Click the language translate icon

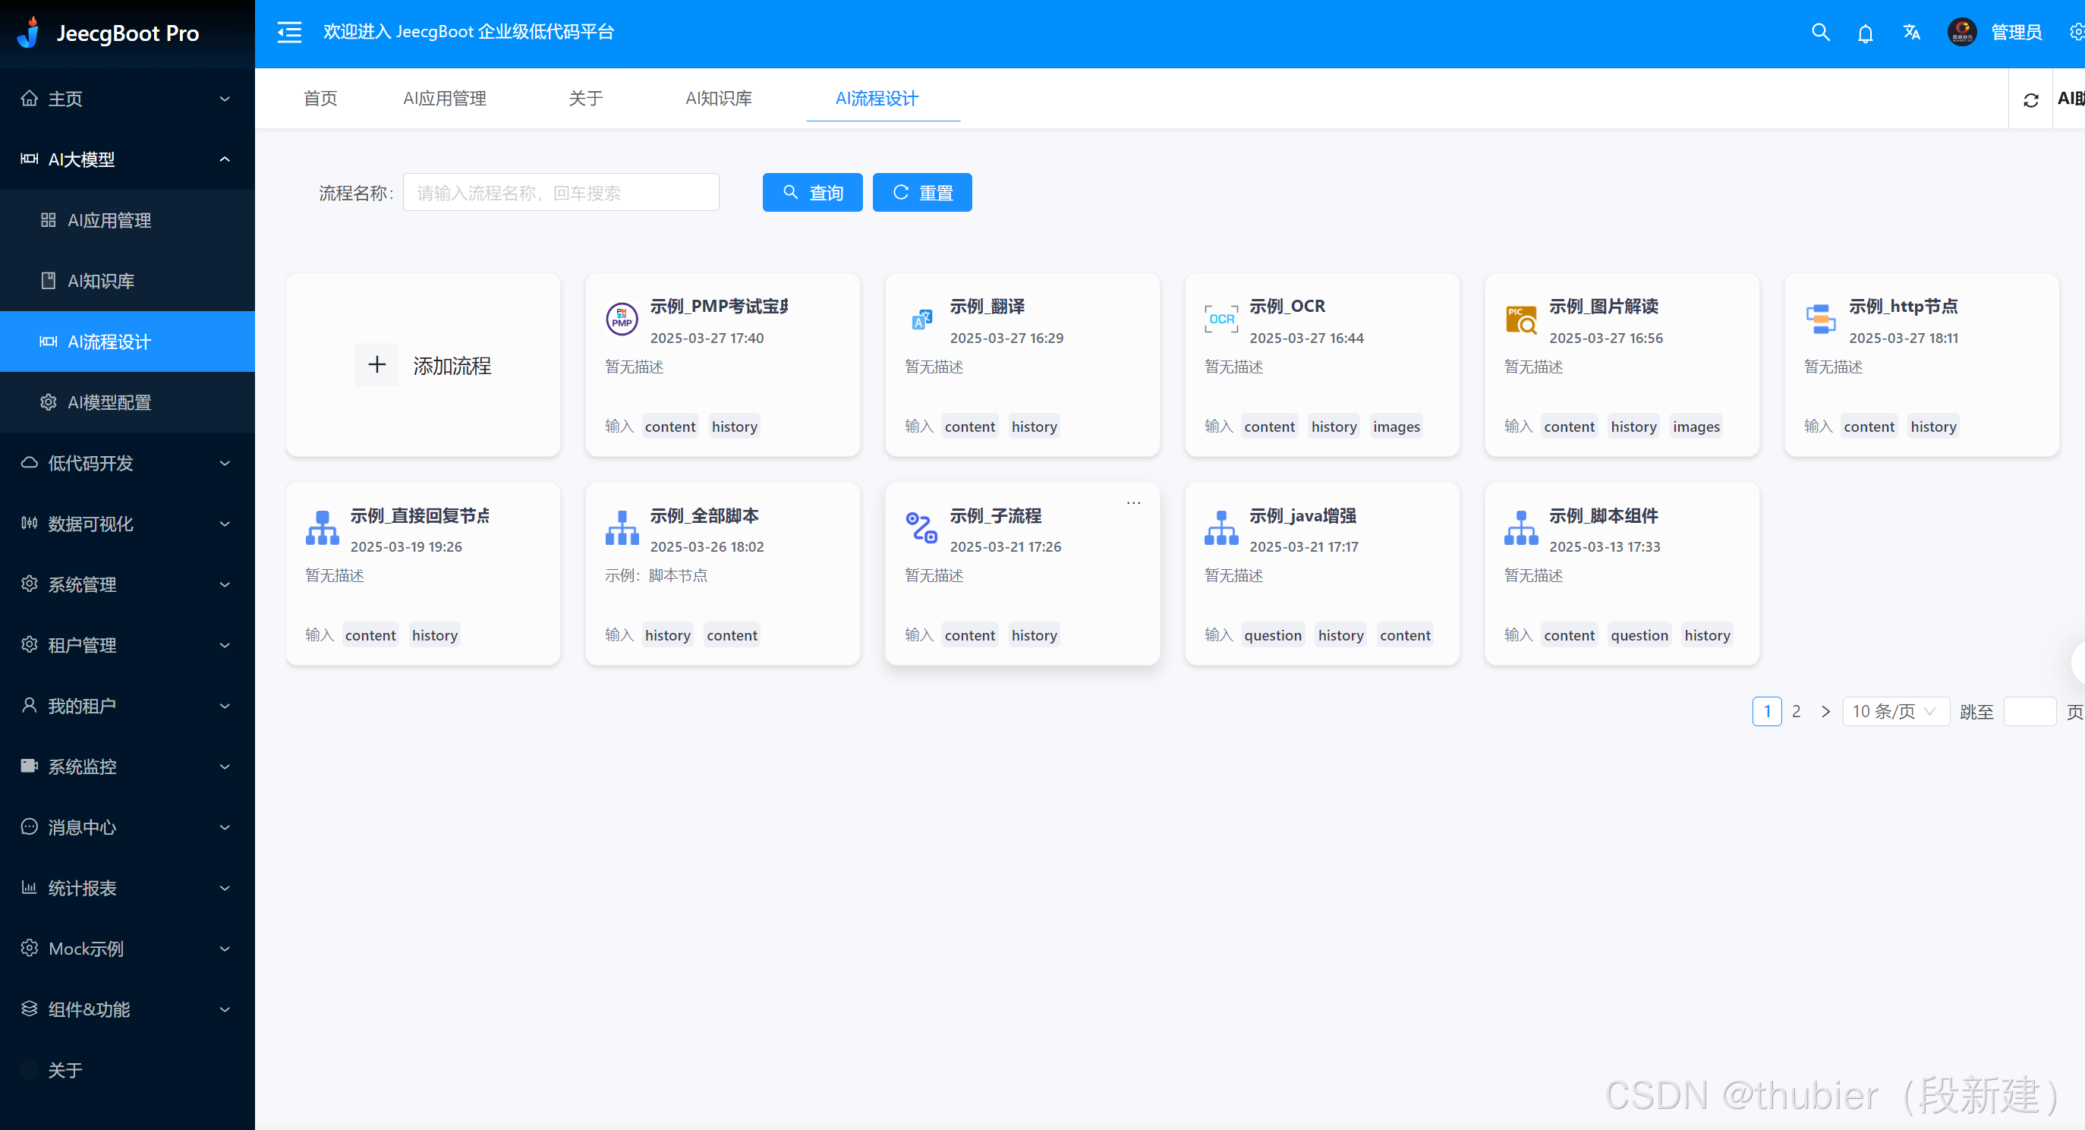coord(1911,33)
